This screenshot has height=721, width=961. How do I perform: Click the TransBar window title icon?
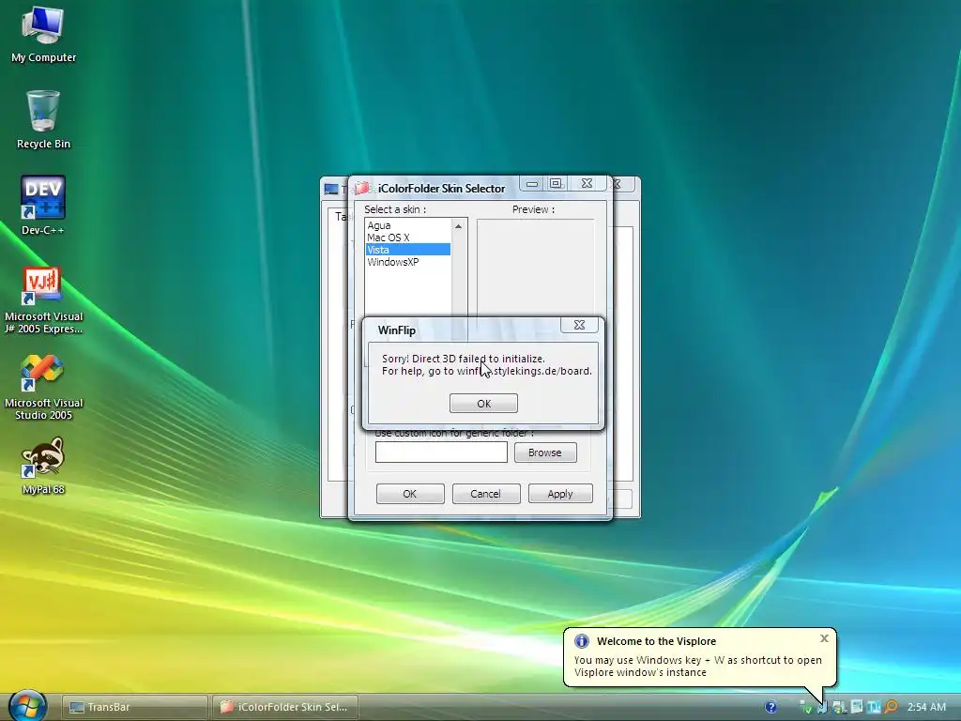(x=331, y=189)
